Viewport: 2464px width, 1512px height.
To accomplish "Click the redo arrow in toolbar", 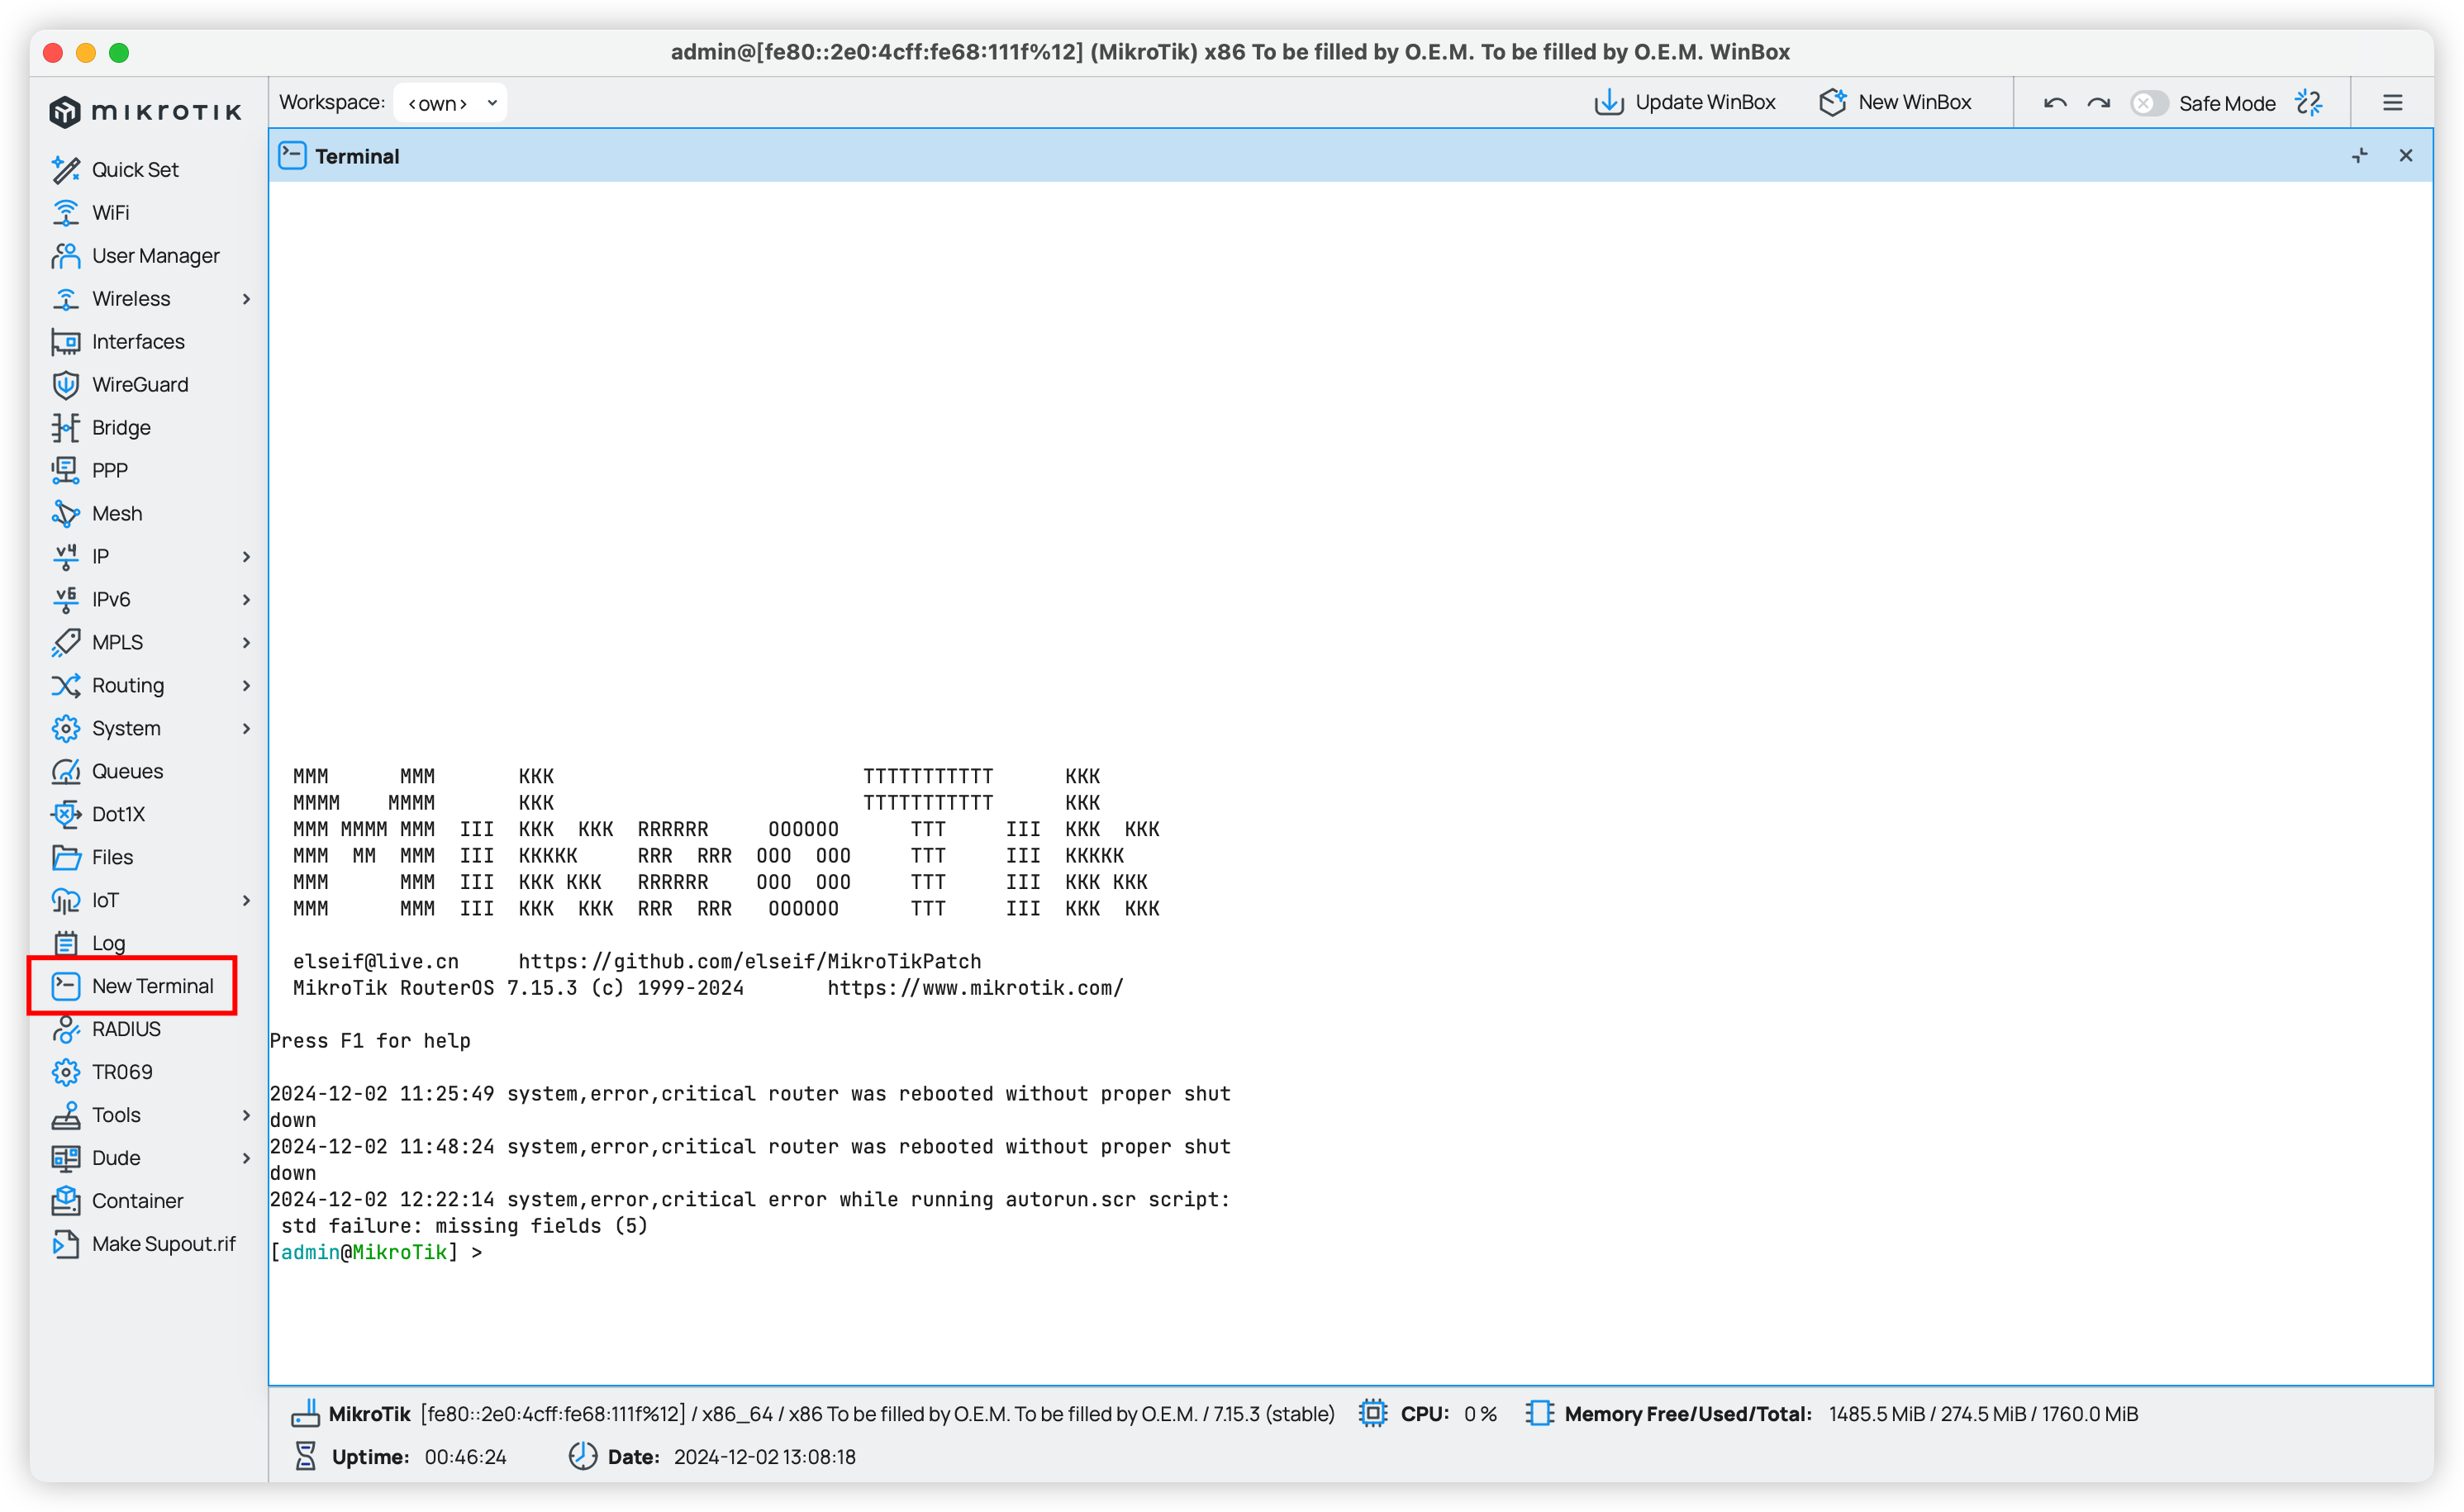I will point(2098,103).
